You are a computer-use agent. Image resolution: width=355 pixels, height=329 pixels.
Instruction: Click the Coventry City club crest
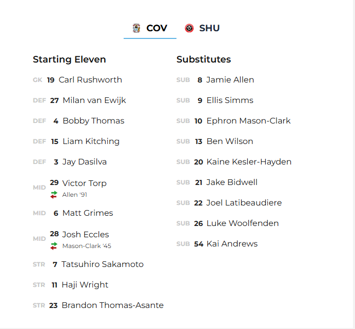pyautogui.click(x=136, y=28)
